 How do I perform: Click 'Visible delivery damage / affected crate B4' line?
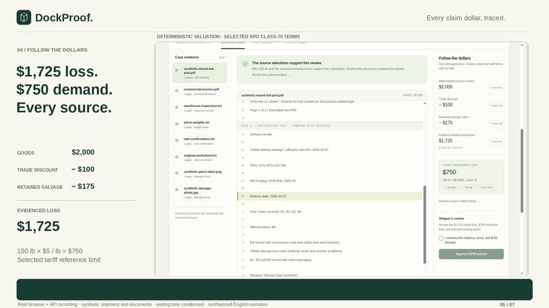[289, 150]
